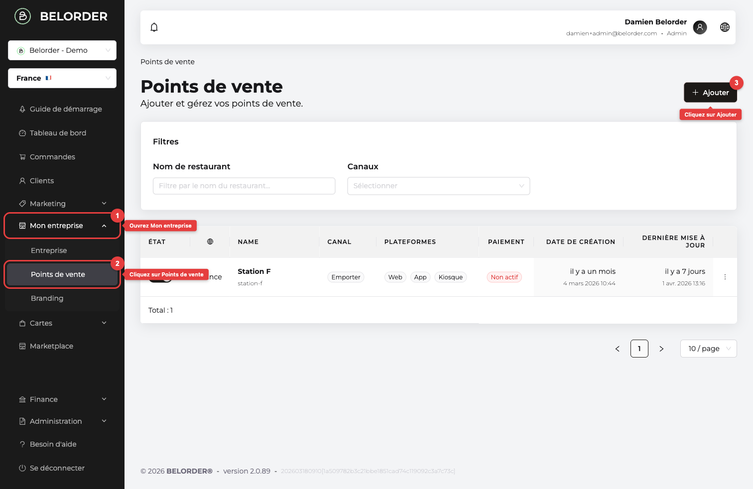Screen dimensions: 753x489
Task: Select Entreprise submenu item
Action: [62, 250]
